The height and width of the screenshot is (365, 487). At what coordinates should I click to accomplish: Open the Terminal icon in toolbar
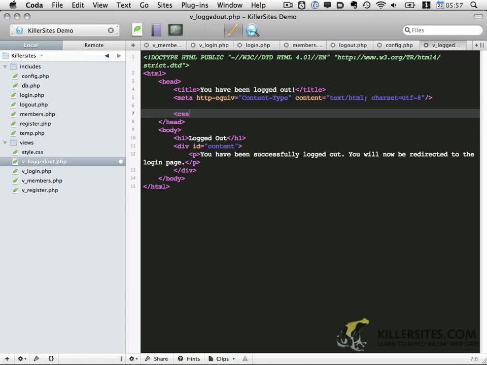(x=176, y=30)
